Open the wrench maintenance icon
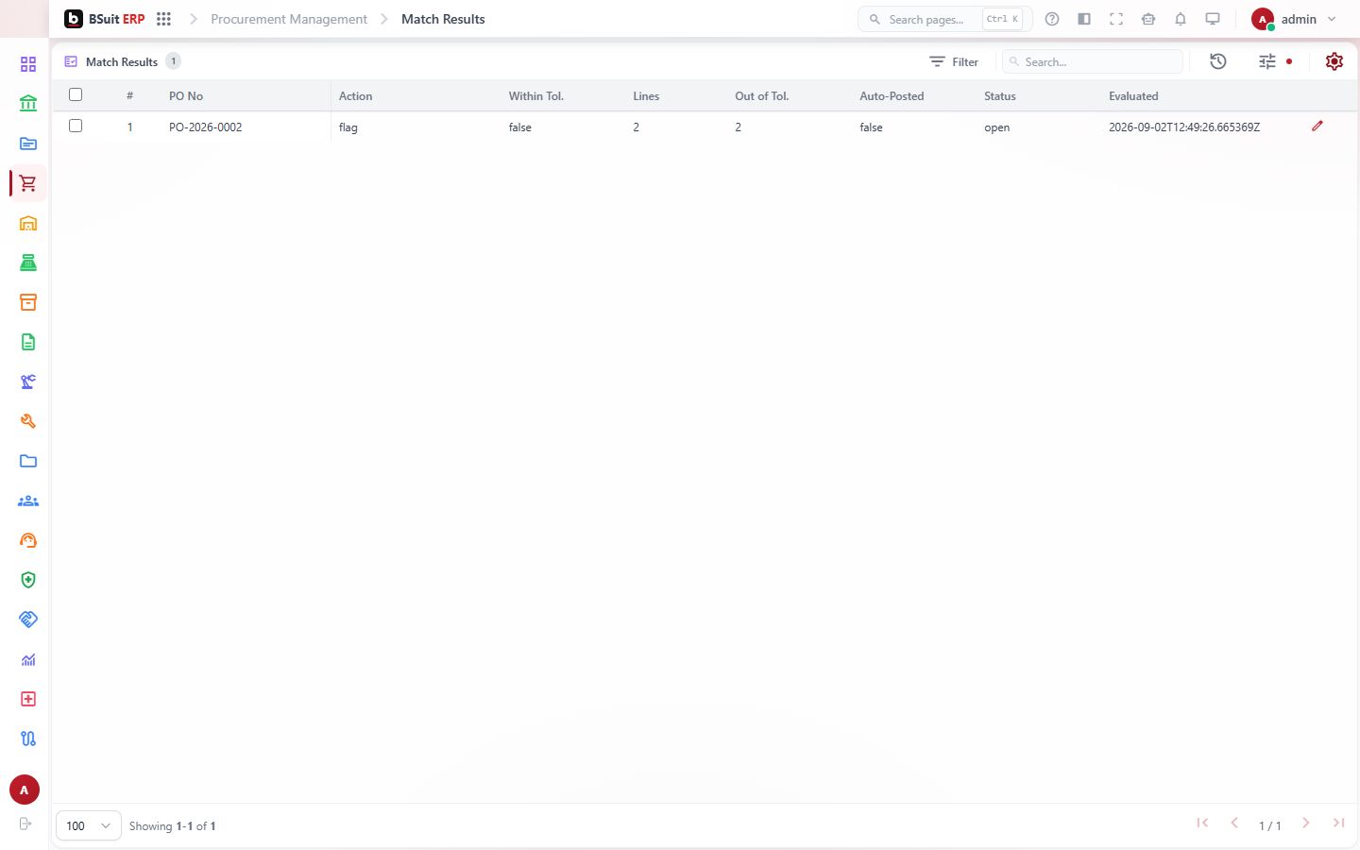 pyautogui.click(x=28, y=421)
